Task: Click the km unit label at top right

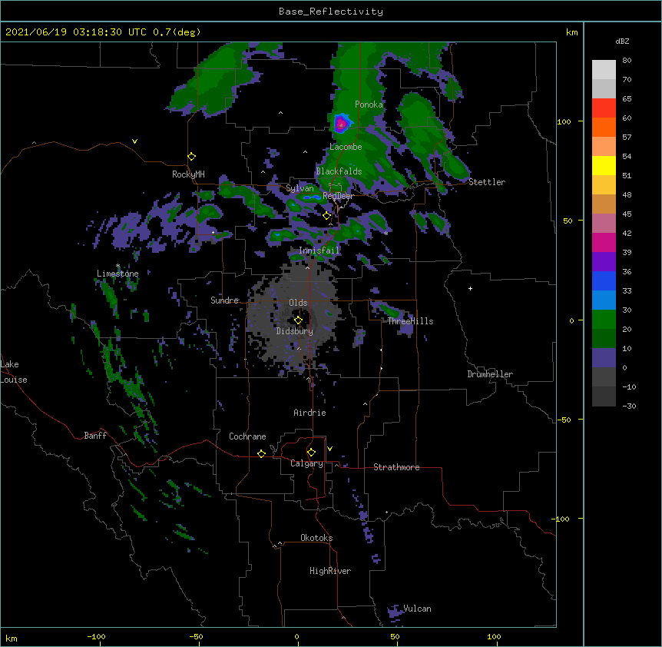Action: pyautogui.click(x=572, y=32)
